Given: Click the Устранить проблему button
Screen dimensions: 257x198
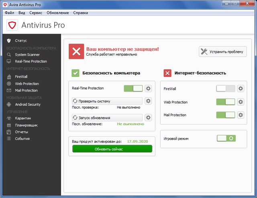Looking at the screenshot, I should 223,51.
